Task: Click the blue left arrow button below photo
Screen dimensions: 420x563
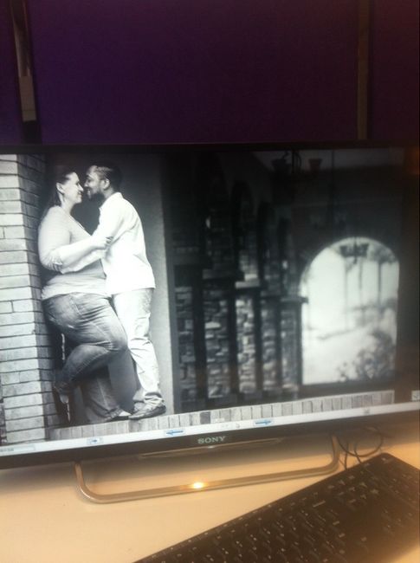Action: coord(175,433)
